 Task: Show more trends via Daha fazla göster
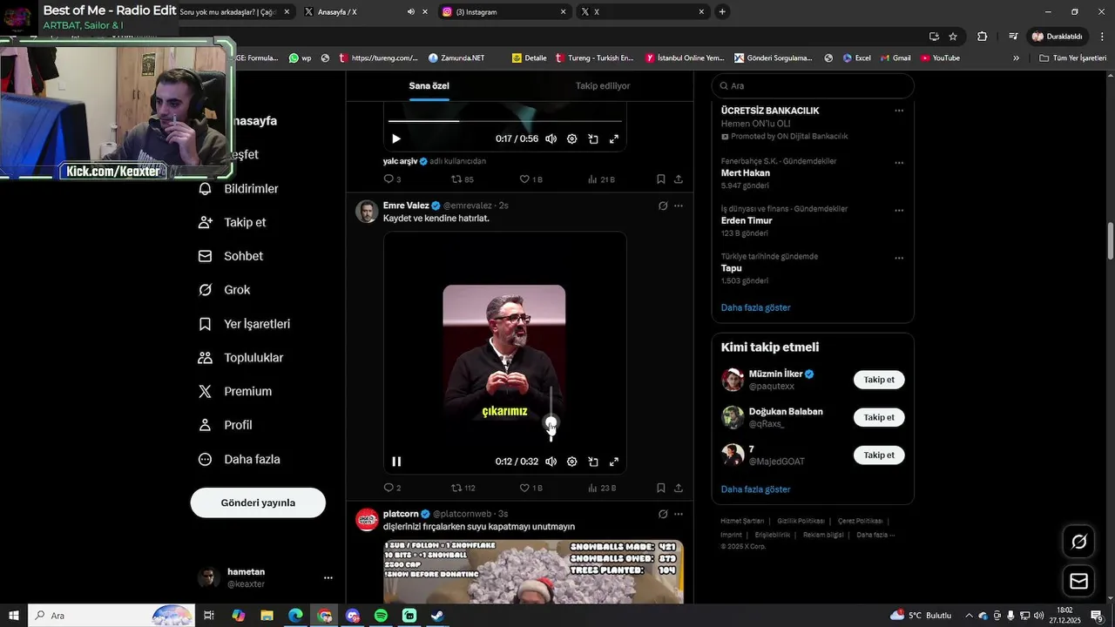(x=755, y=308)
